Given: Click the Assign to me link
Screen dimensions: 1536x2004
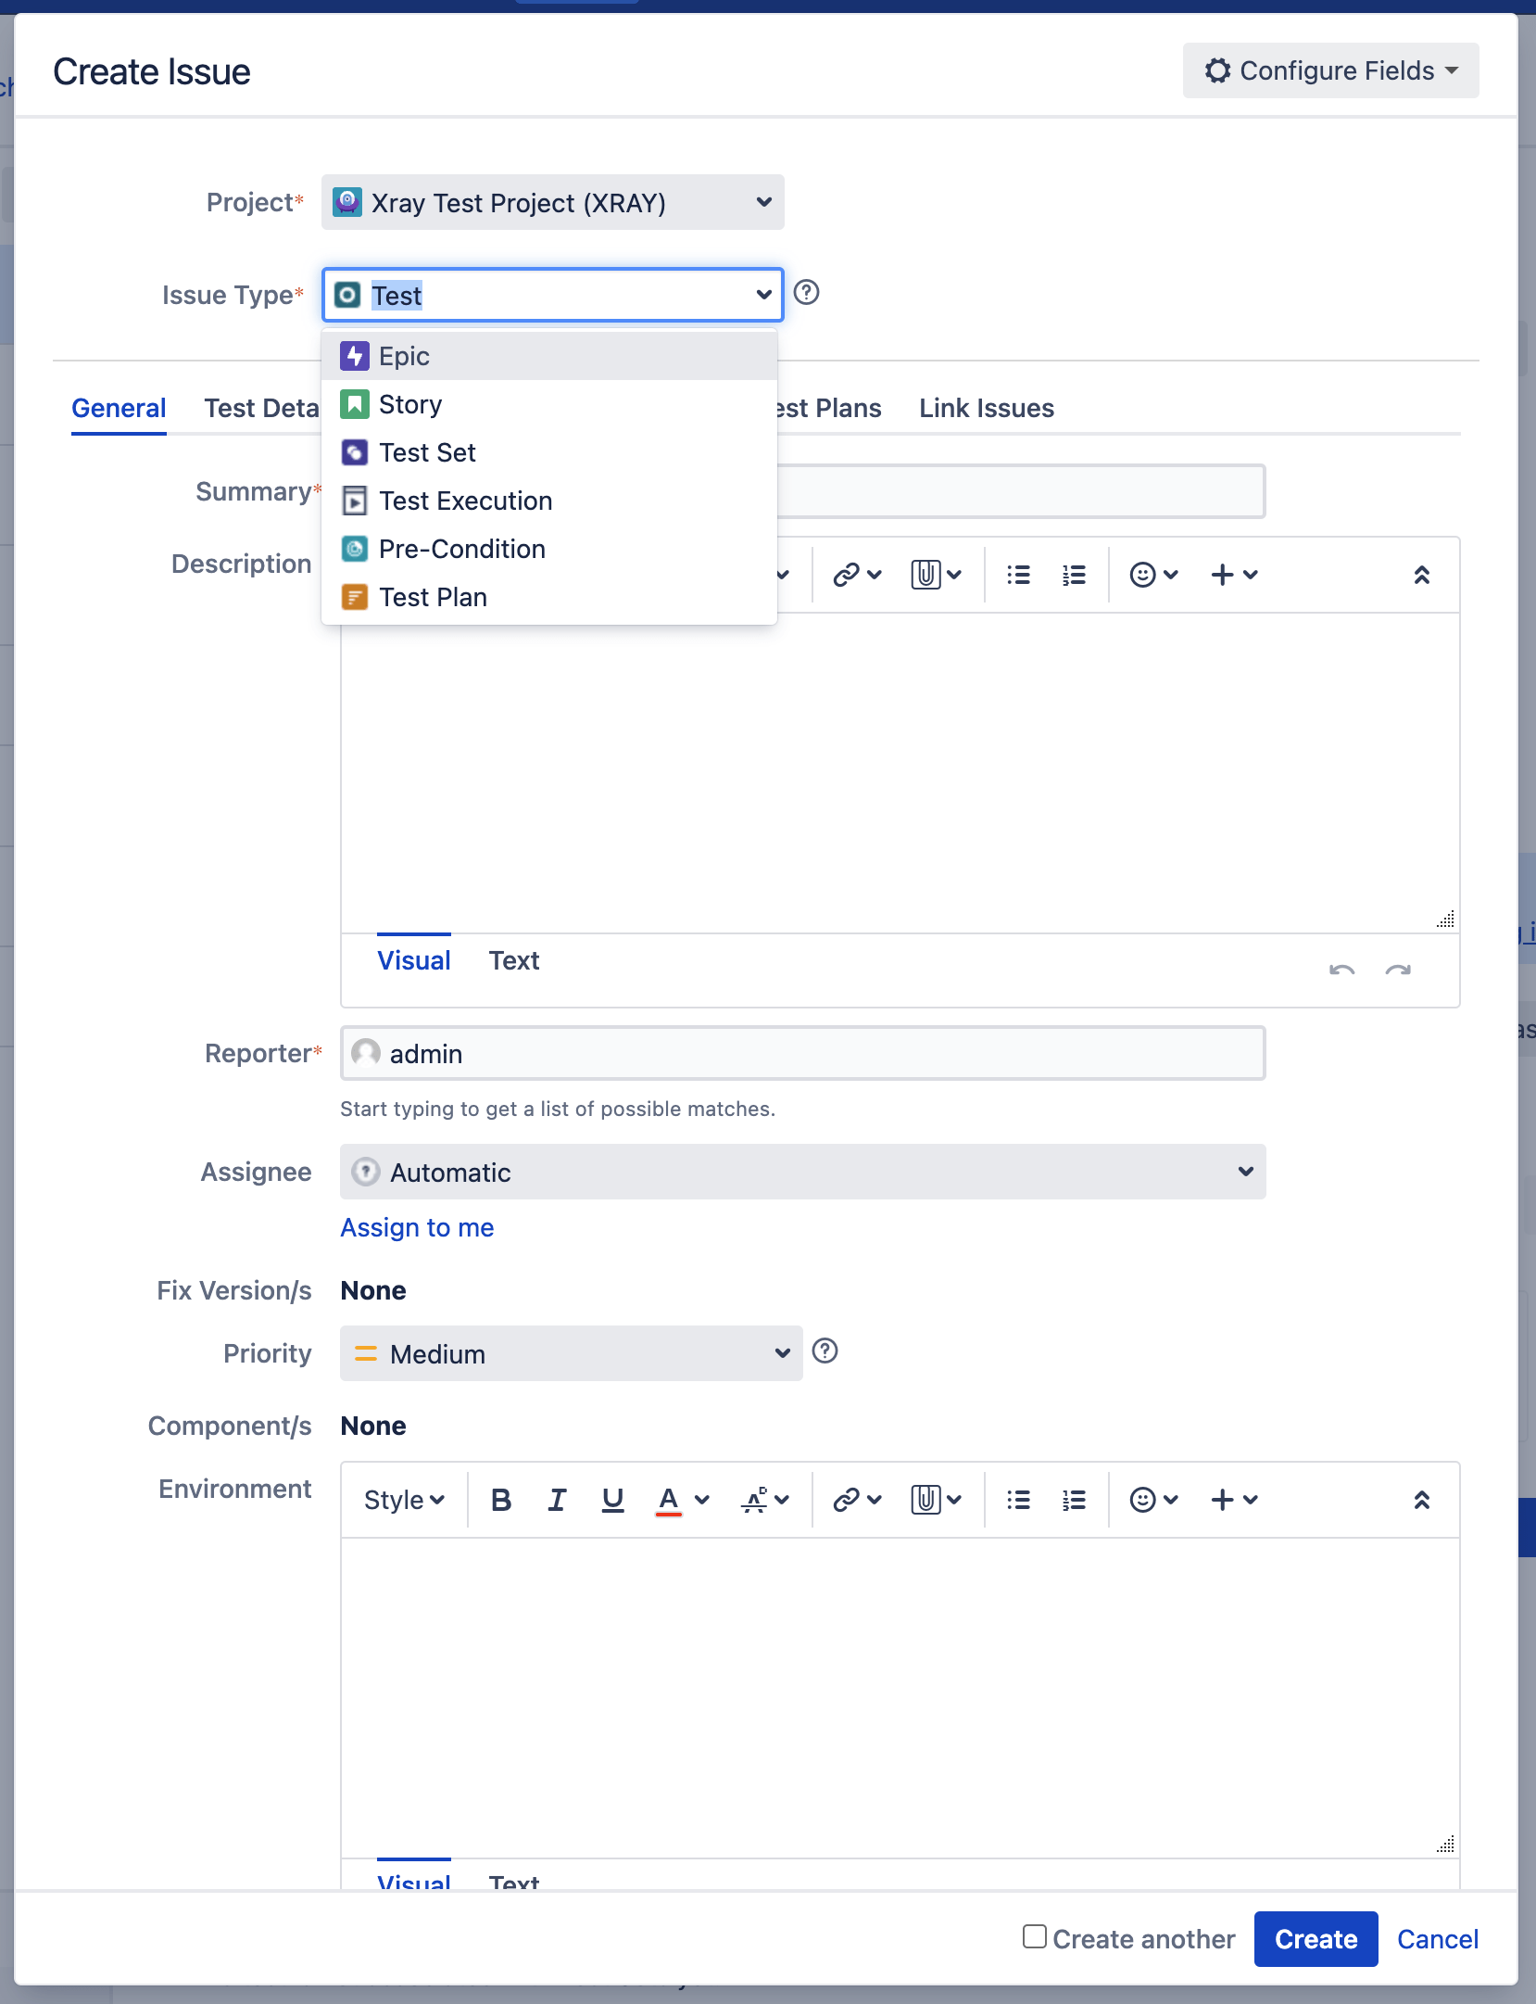Looking at the screenshot, I should click(417, 1227).
